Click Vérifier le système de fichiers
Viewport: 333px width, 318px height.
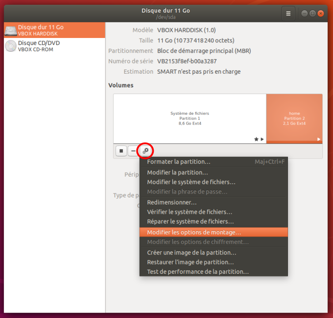[x=189, y=212]
